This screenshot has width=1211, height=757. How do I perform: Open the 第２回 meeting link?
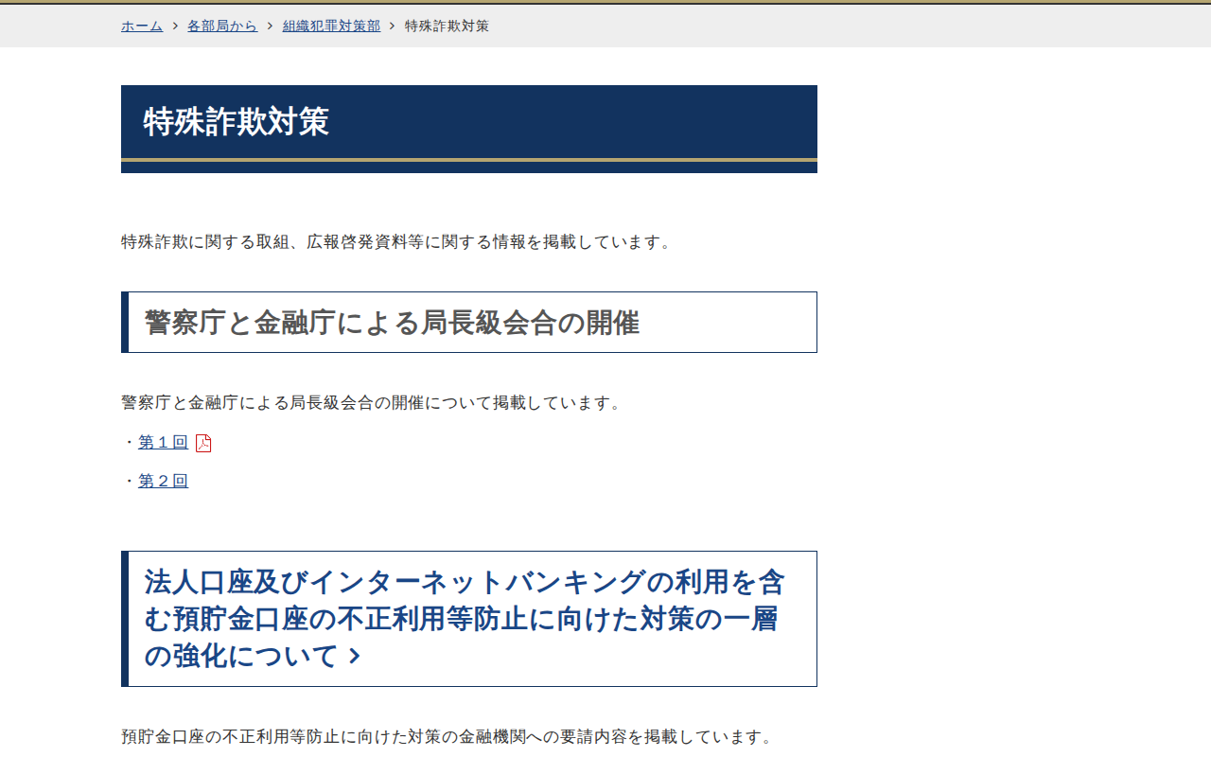164,481
